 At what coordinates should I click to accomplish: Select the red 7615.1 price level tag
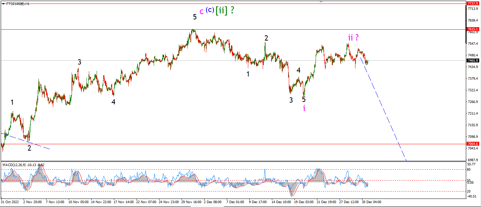point(473,29)
